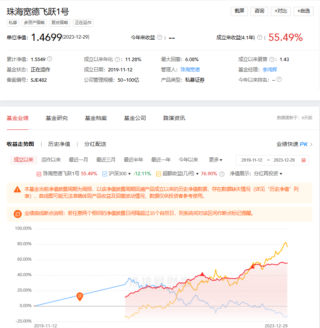
Task: Select 最近三月 period filter
Action: click(x=106, y=160)
